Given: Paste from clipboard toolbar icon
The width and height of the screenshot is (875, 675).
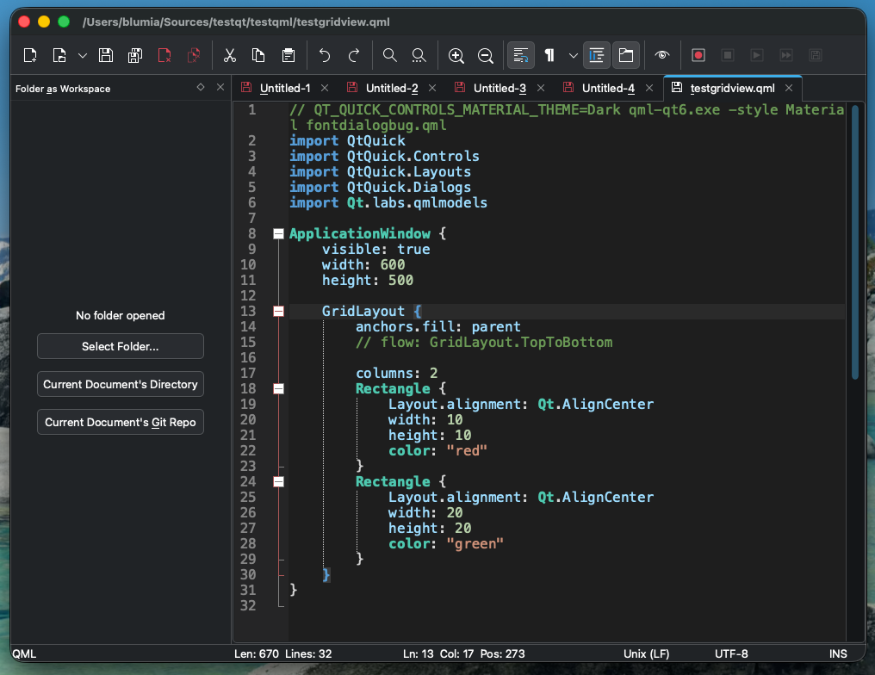Looking at the screenshot, I should click(x=289, y=55).
